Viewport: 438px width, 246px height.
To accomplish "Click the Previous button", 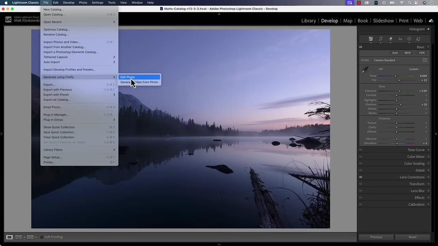I will click(376, 237).
